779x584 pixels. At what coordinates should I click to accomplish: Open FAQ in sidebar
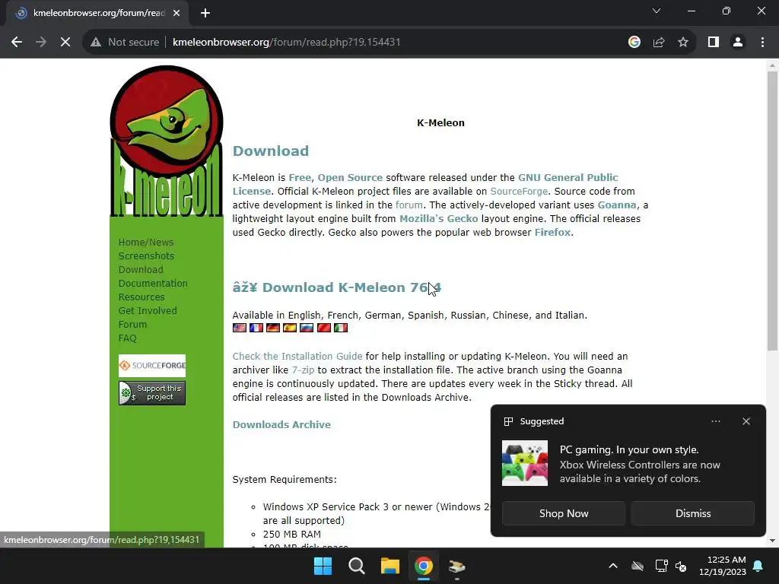tap(127, 338)
